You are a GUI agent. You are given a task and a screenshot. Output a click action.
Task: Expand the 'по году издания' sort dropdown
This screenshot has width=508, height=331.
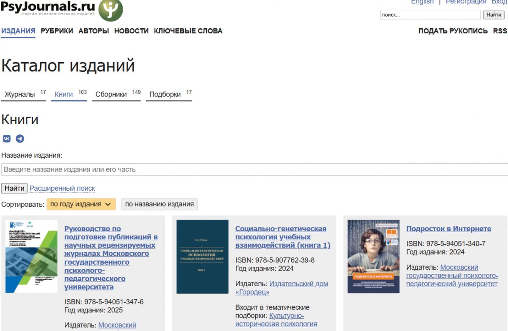point(81,204)
